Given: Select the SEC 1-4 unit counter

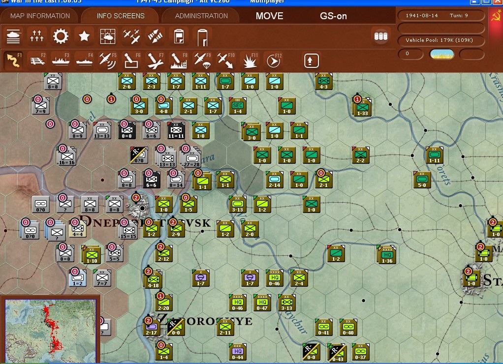Looking at the screenshot, I should [x=238, y=106].
